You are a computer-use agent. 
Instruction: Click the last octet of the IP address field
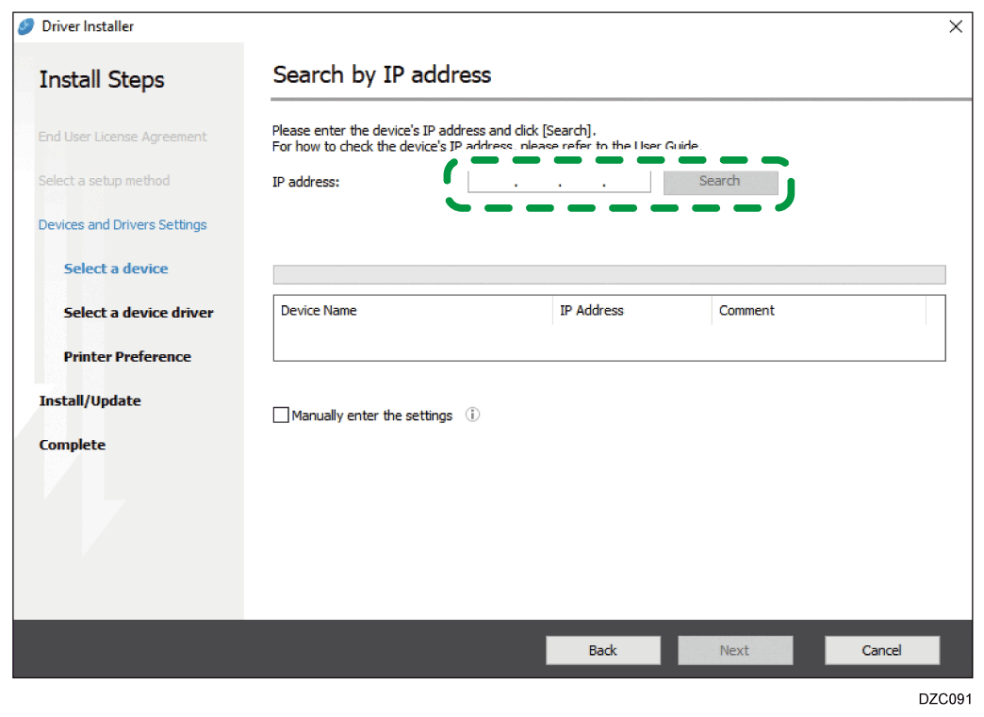point(627,181)
